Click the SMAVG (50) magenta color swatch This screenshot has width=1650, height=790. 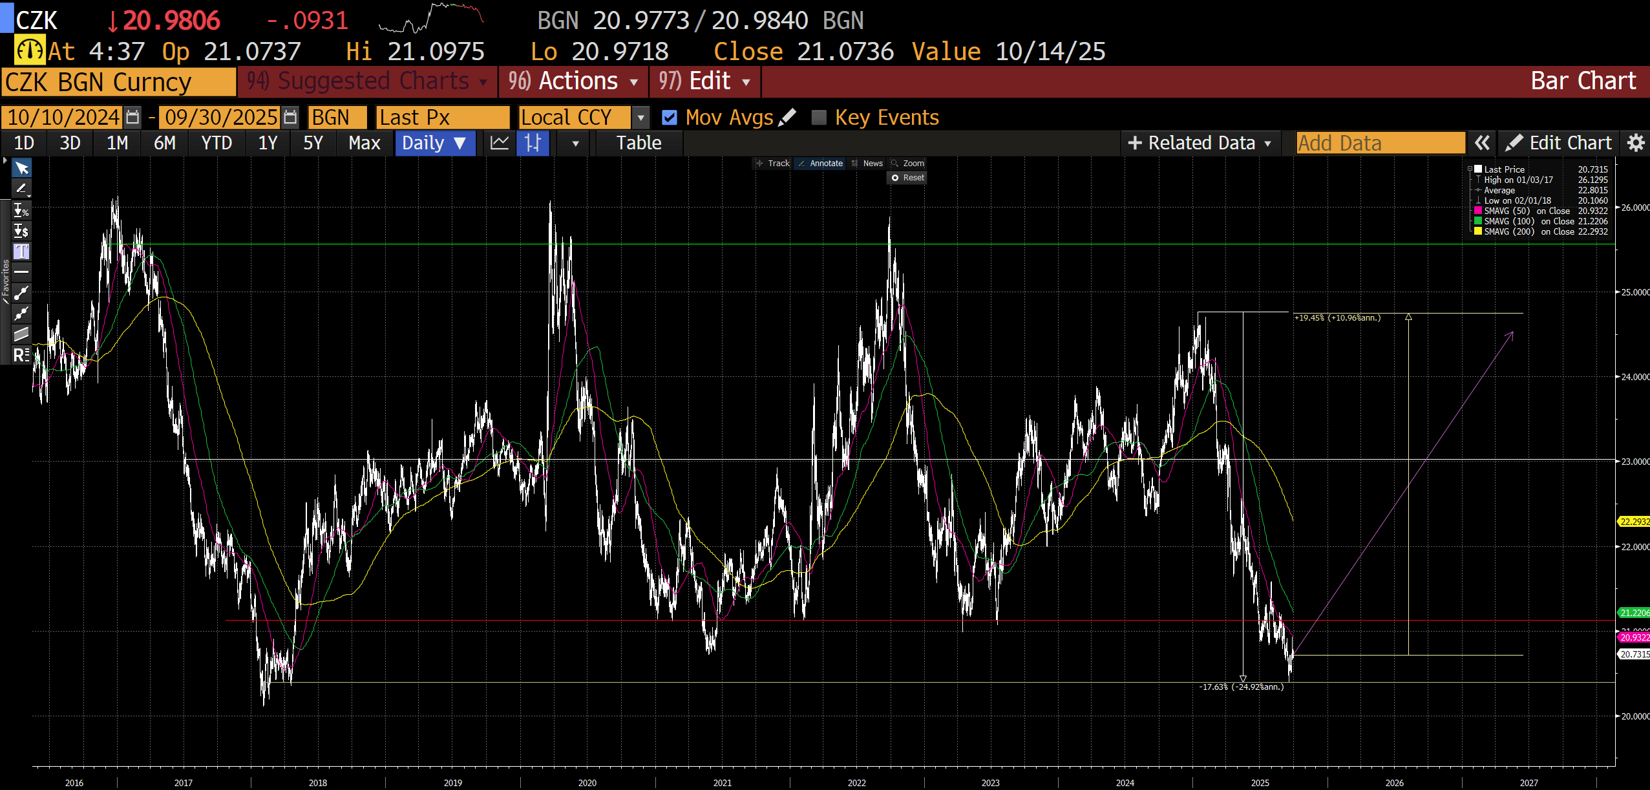click(1477, 211)
